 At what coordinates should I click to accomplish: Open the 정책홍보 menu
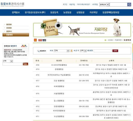pyautogui.click(x=16, y=12)
